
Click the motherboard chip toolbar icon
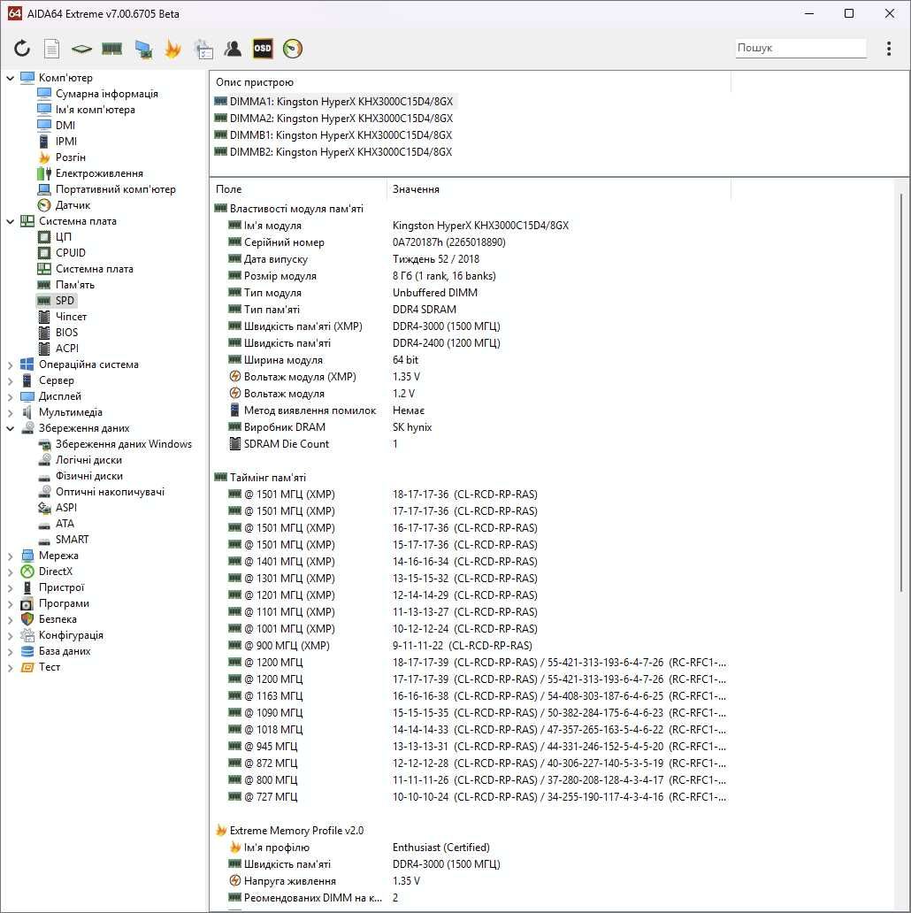tap(81, 49)
